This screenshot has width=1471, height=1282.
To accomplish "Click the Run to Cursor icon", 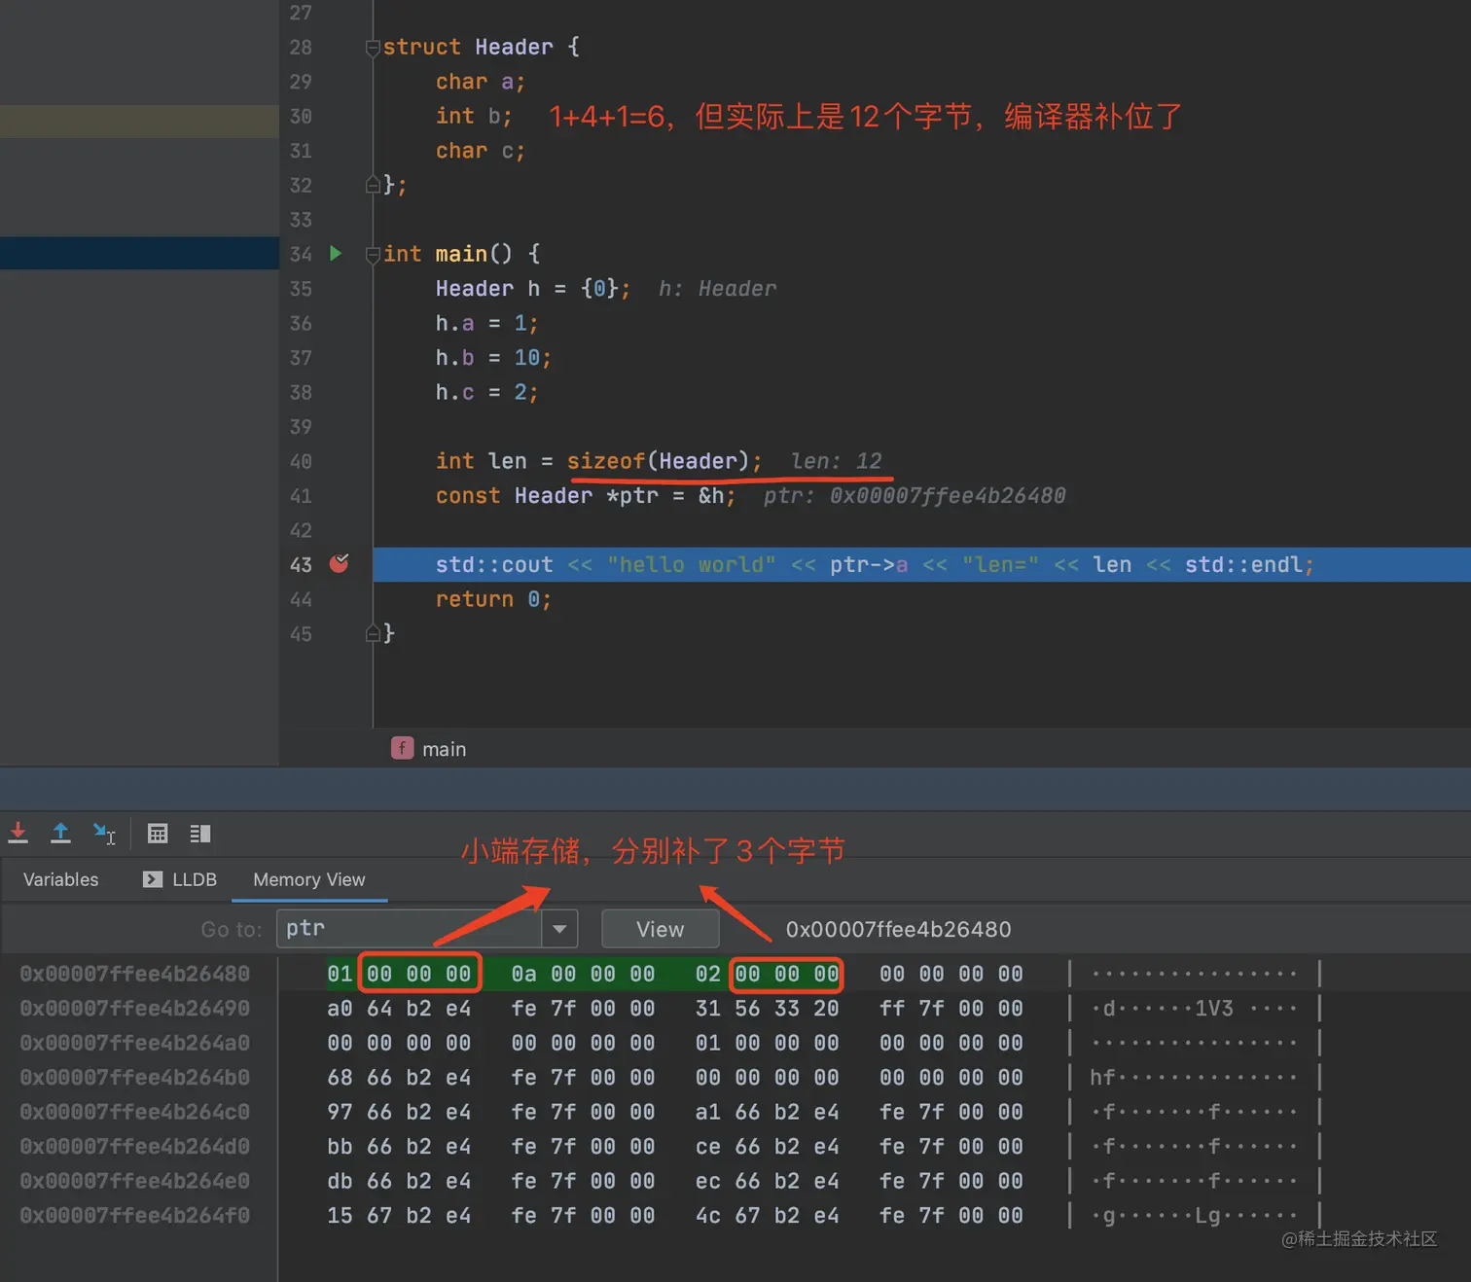I will point(104,833).
